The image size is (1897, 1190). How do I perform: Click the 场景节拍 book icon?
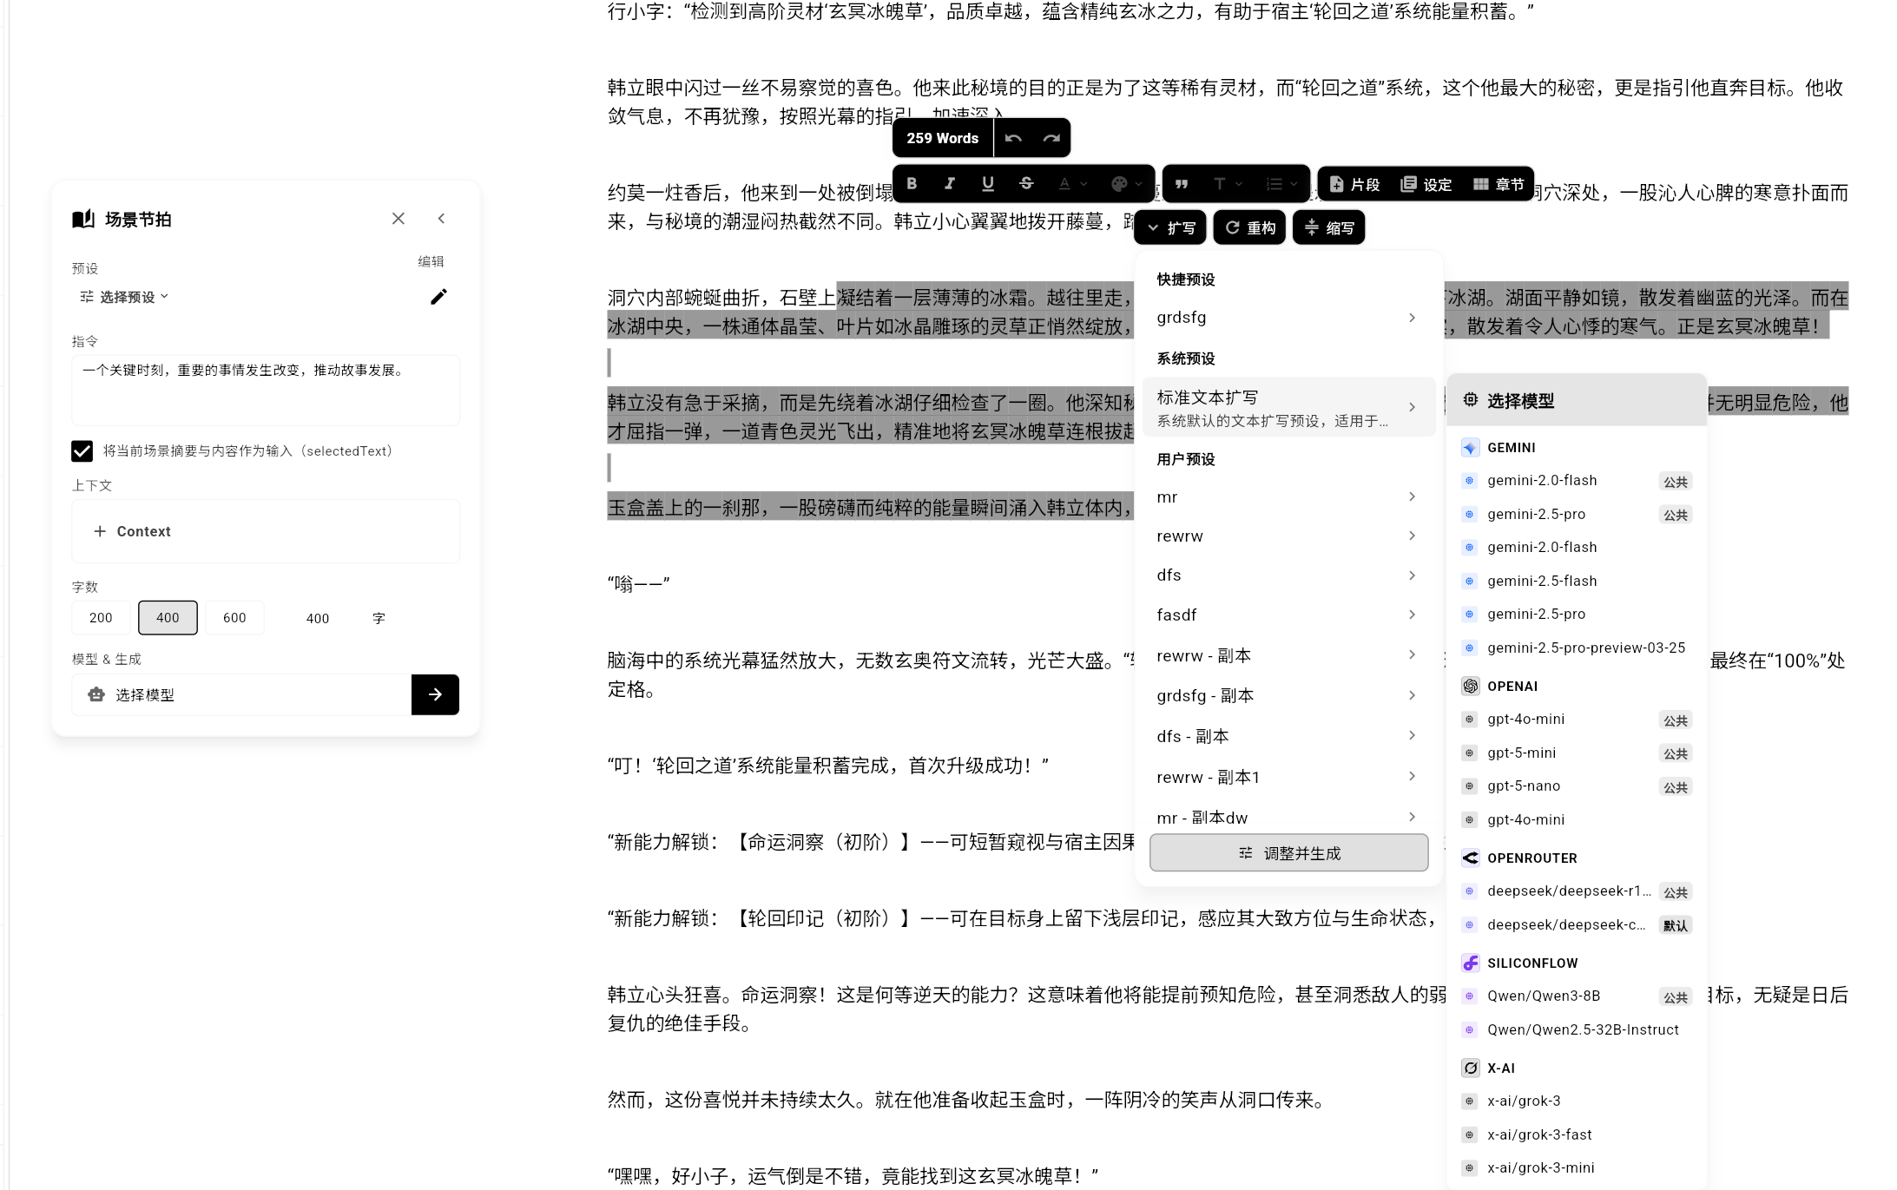point(83,219)
